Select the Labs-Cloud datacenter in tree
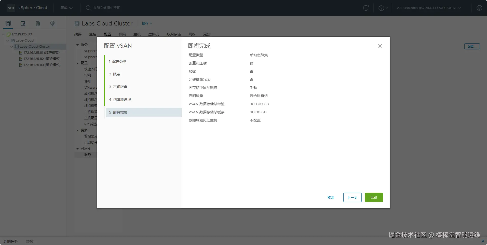 point(24,40)
